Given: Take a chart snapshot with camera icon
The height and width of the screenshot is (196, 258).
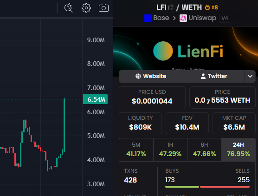Looking at the screenshot, I should point(103,8).
